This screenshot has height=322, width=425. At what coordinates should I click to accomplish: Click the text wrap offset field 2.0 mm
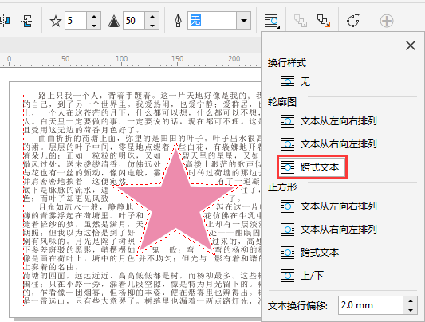pyautogui.click(x=370, y=305)
